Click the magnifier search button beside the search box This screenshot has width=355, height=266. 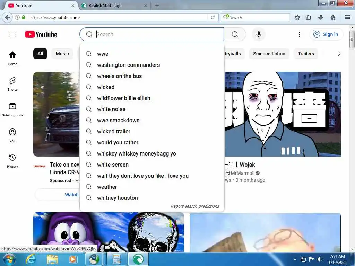tap(235, 34)
